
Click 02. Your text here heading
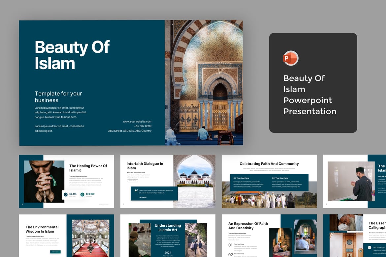[280, 178]
